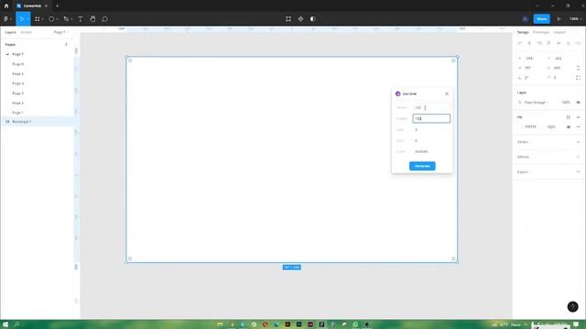Click the Align left icon
This screenshot has width=586, height=329.
click(519, 43)
